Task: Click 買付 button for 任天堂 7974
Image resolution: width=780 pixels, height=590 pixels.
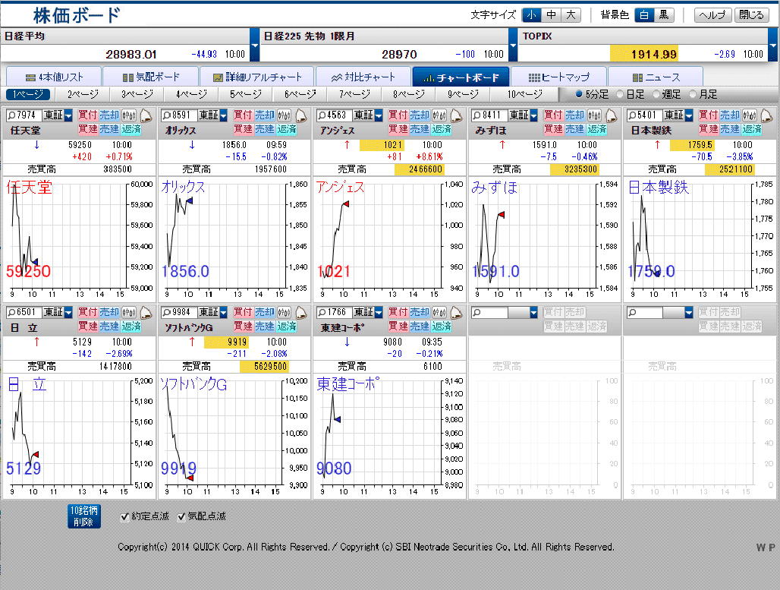Action: [87, 115]
